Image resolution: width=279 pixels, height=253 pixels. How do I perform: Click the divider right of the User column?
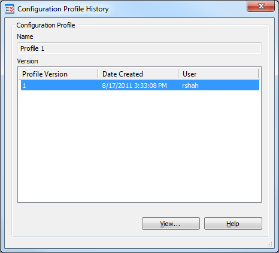coord(259,74)
